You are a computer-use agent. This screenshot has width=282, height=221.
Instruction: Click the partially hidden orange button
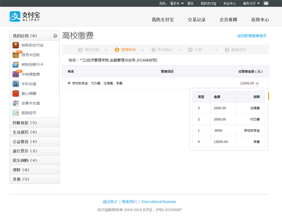coord(268,96)
